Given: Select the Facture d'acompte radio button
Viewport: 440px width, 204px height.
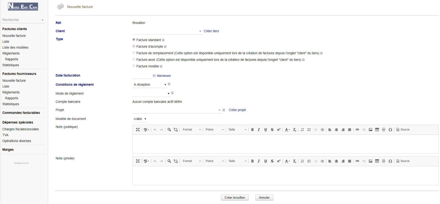Looking at the screenshot, I should pos(134,46).
